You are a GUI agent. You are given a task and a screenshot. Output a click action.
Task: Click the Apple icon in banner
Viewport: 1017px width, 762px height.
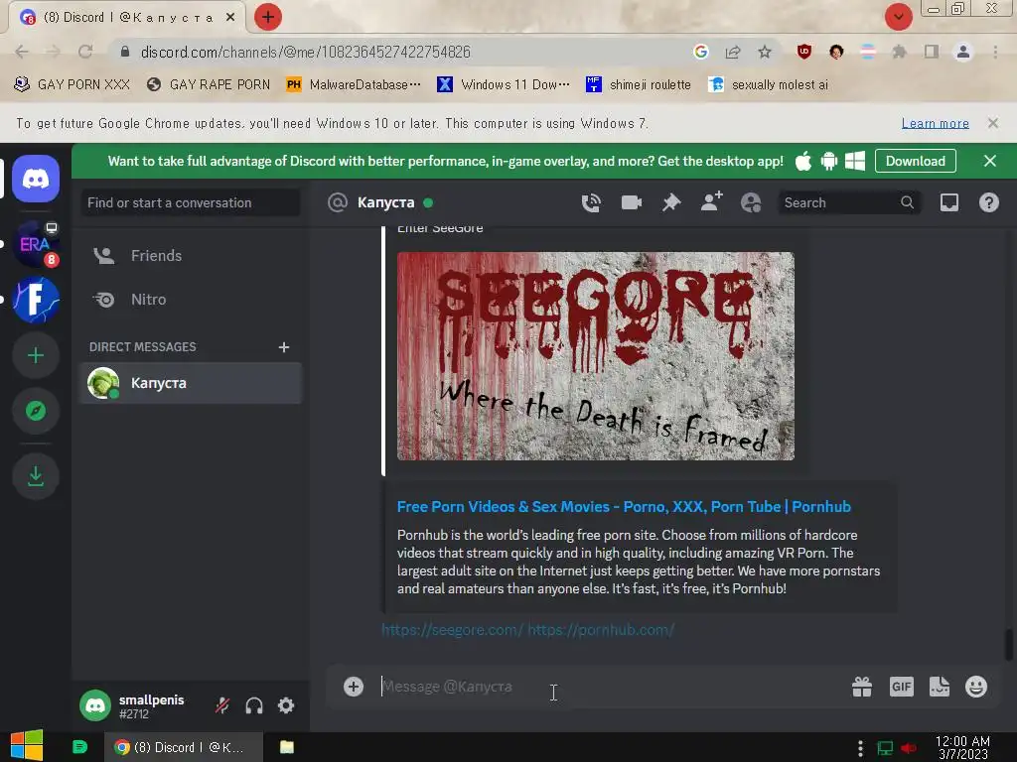click(x=802, y=161)
